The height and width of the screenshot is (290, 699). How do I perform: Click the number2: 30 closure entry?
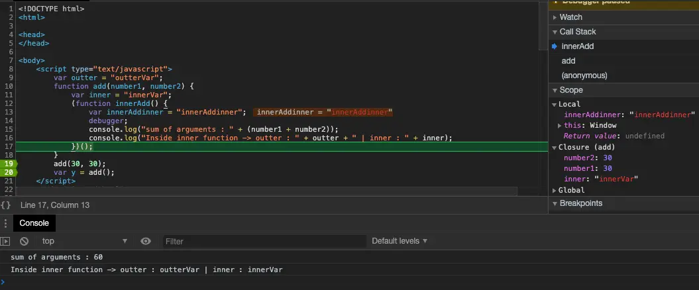(588, 158)
